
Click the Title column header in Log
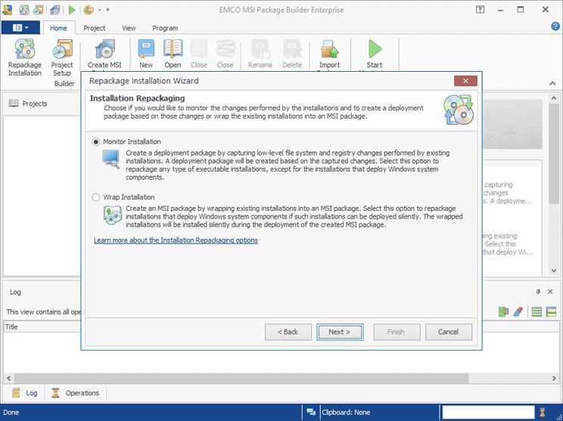pos(42,327)
